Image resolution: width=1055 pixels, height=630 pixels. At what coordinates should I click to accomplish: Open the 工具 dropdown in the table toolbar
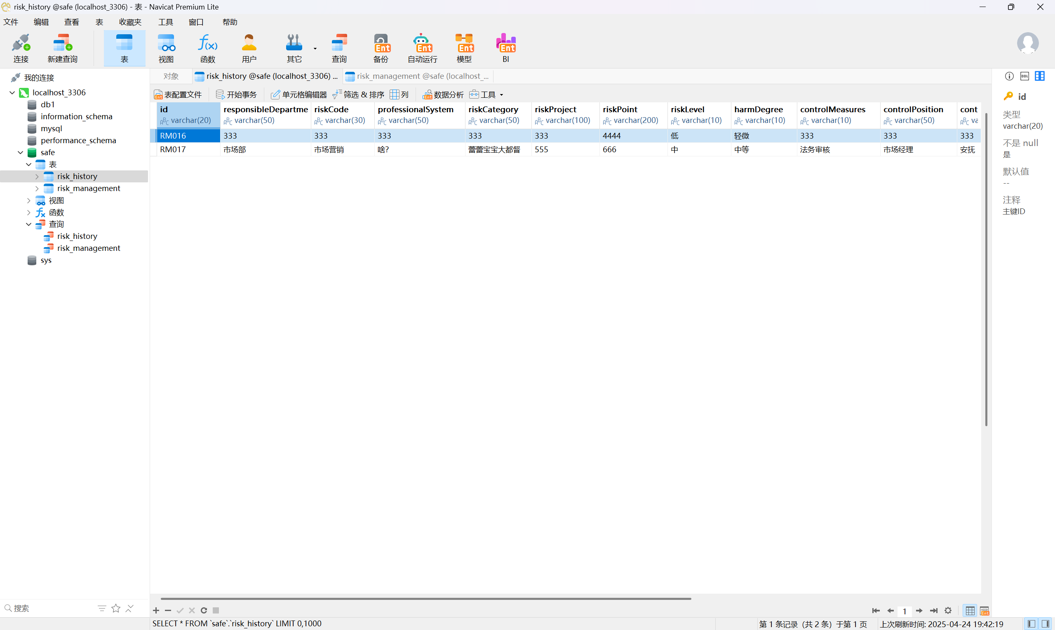pyautogui.click(x=487, y=94)
